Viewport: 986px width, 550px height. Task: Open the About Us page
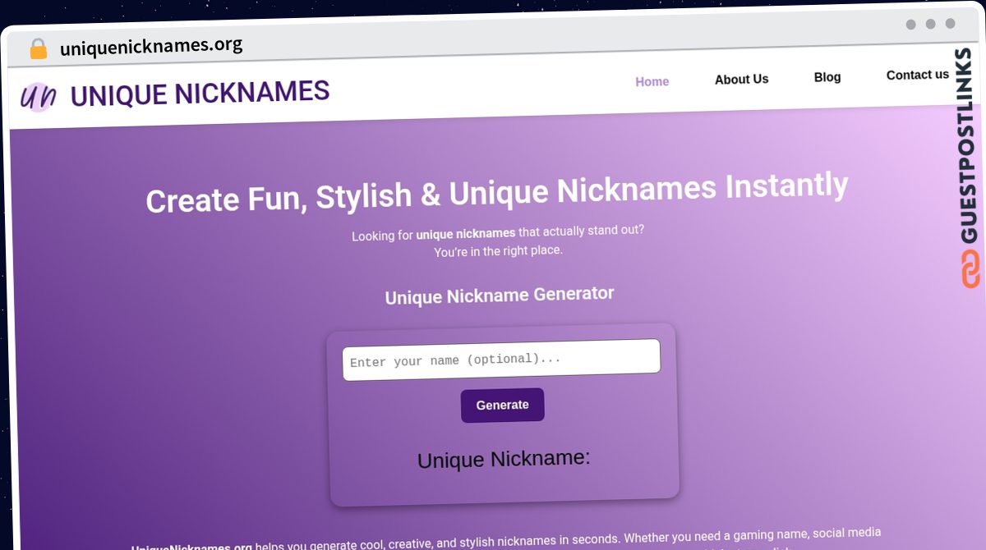point(742,79)
